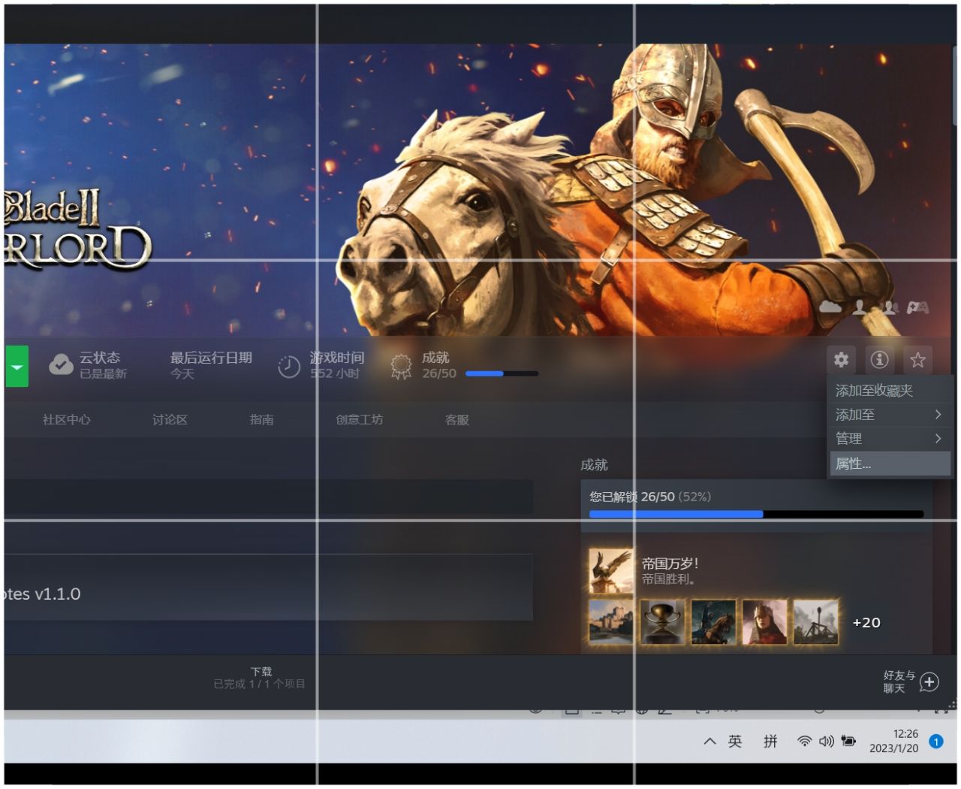Screen dimensions: 961x789
Task: Click the +20 more achievements button
Action: point(866,622)
